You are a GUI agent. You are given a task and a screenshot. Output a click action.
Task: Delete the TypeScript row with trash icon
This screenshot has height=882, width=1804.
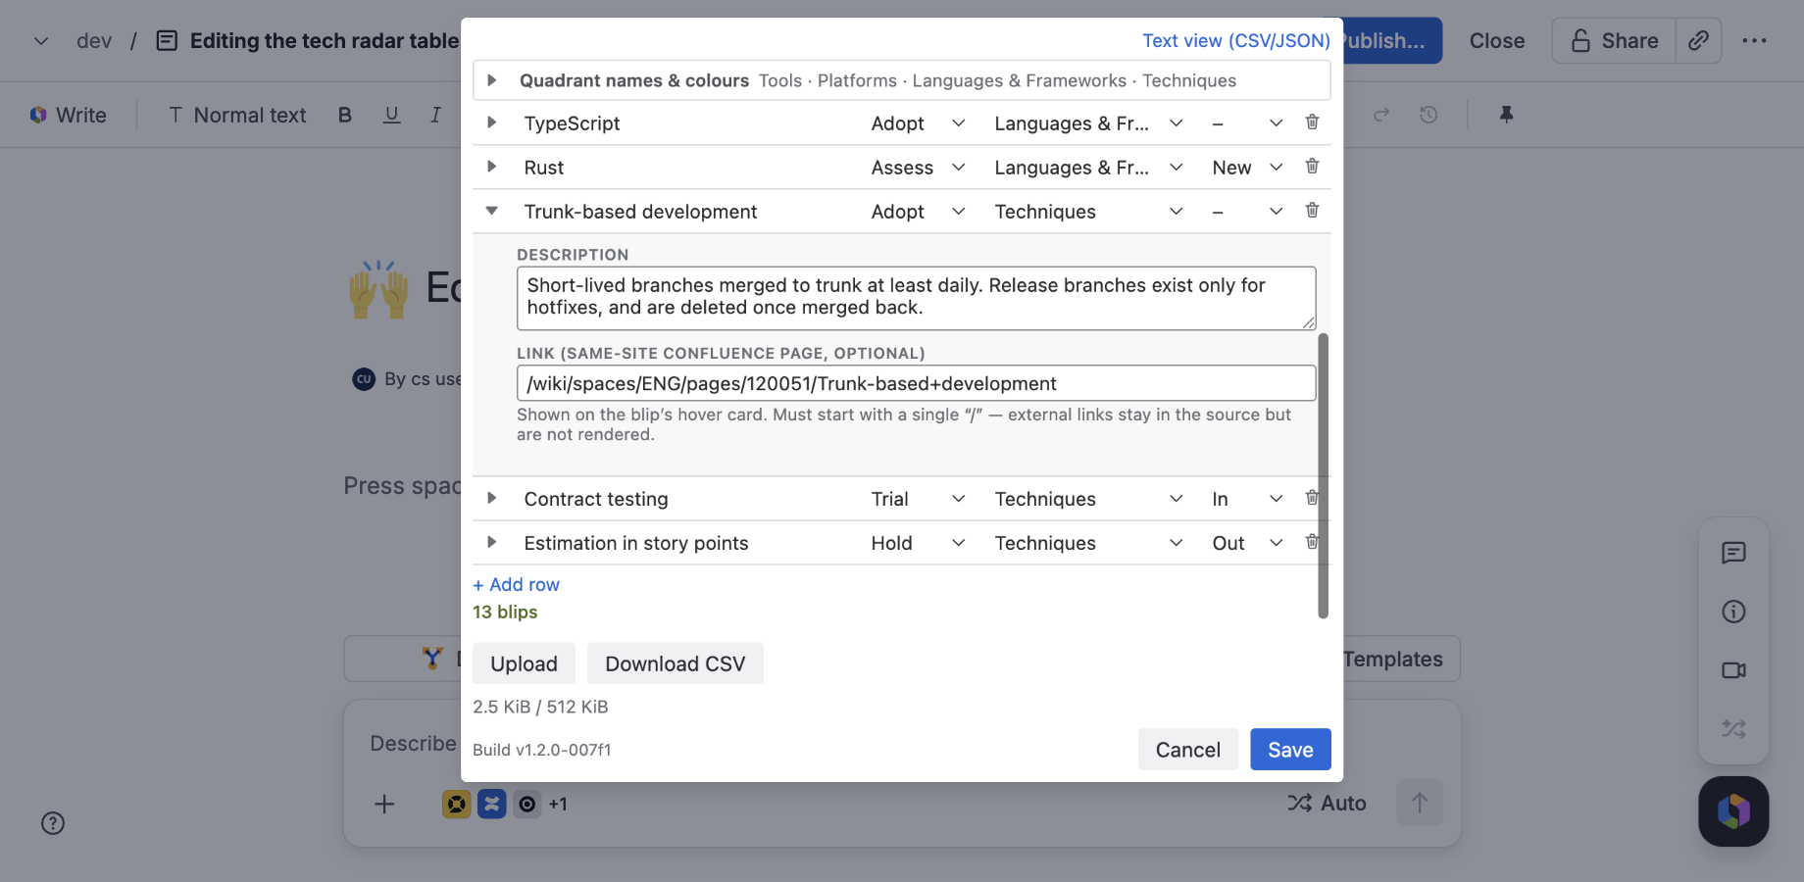point(1312,122)
